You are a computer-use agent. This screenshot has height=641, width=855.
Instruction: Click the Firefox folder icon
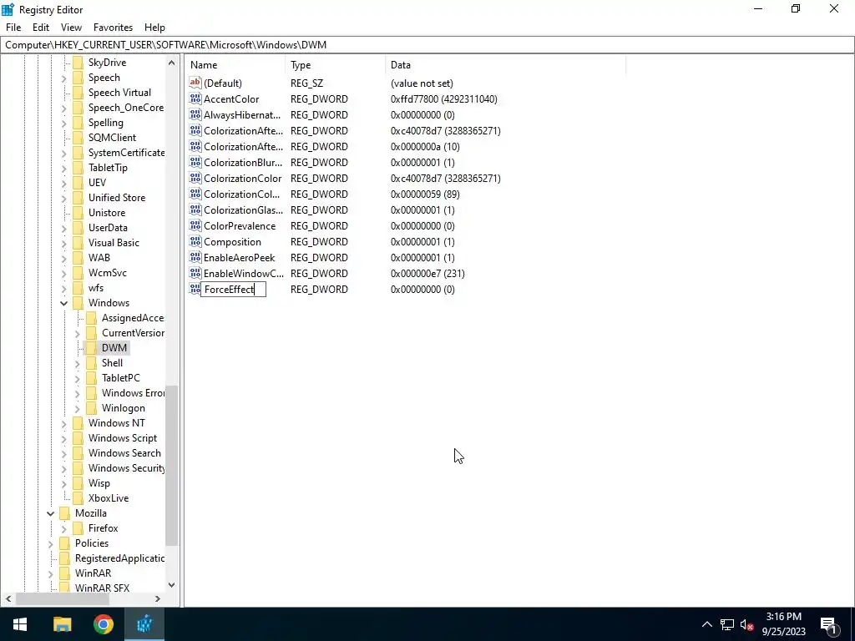78,527
